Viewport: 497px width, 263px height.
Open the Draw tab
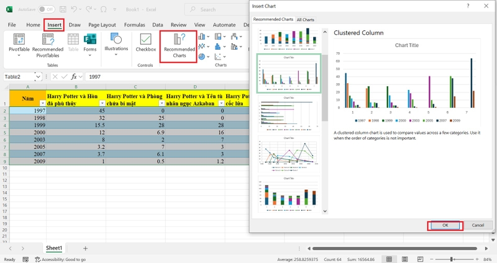(75, 25)
